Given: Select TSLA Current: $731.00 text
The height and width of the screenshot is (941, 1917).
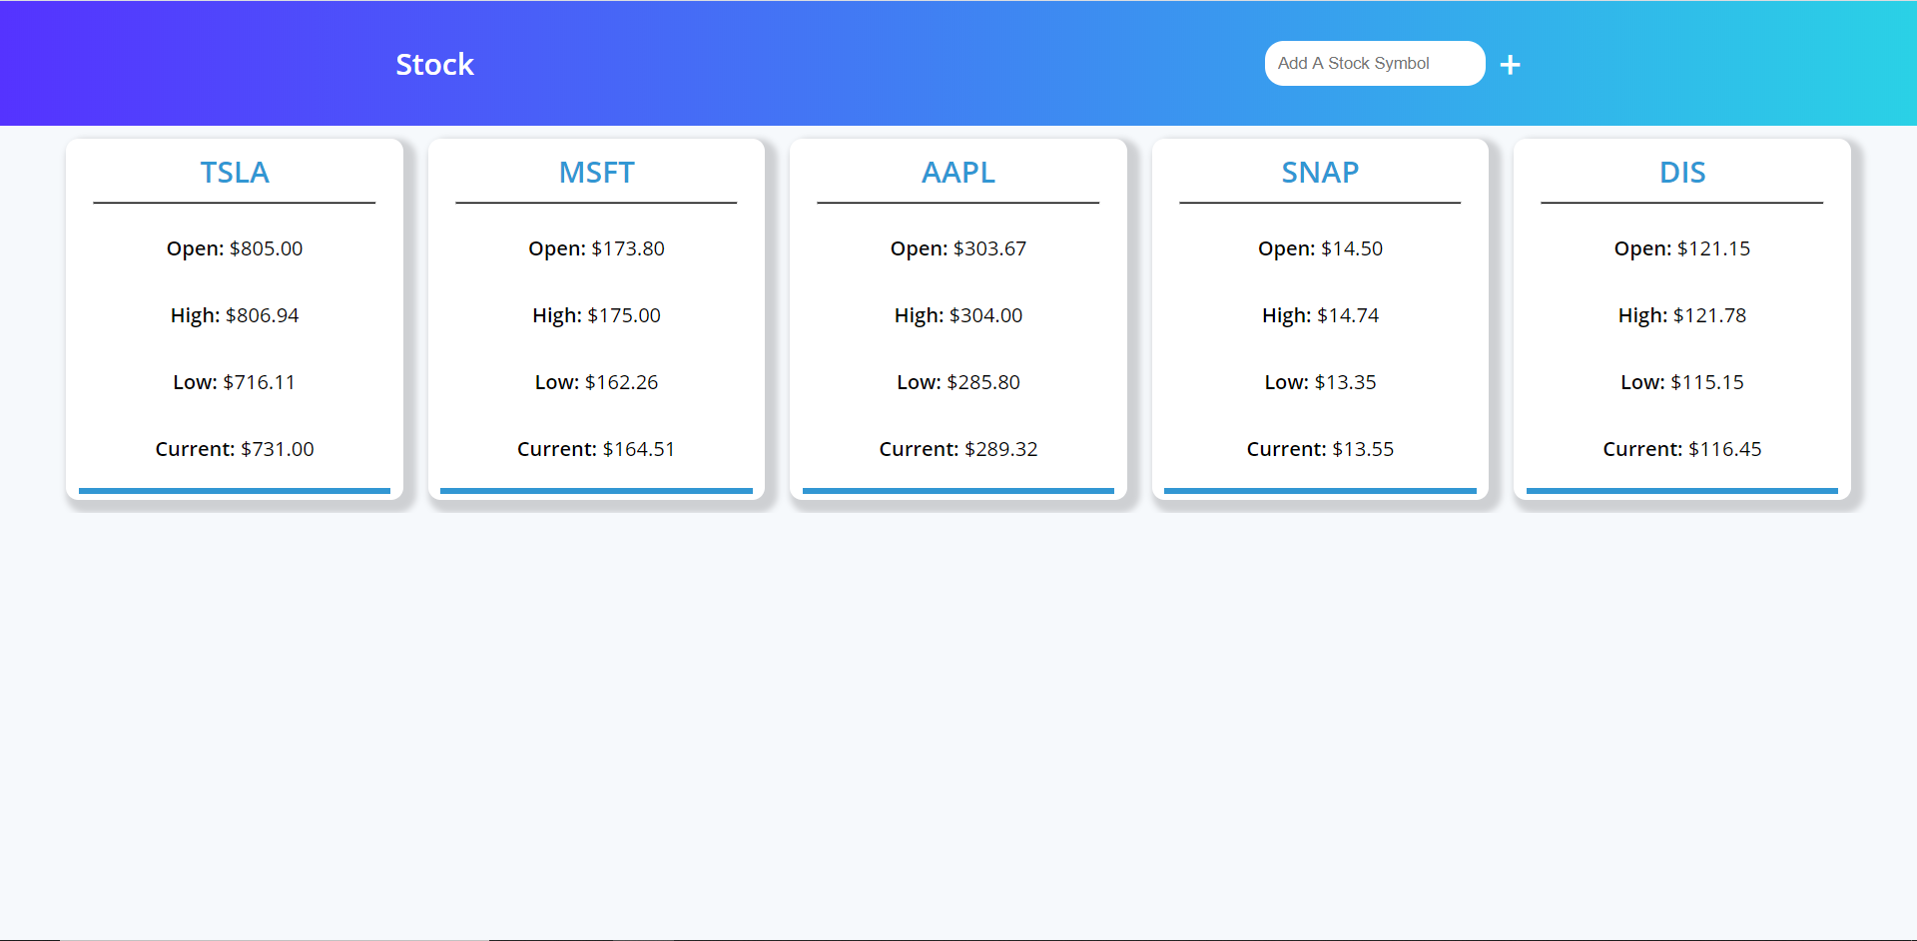Looking at the screenshot, I should (235, 449).
